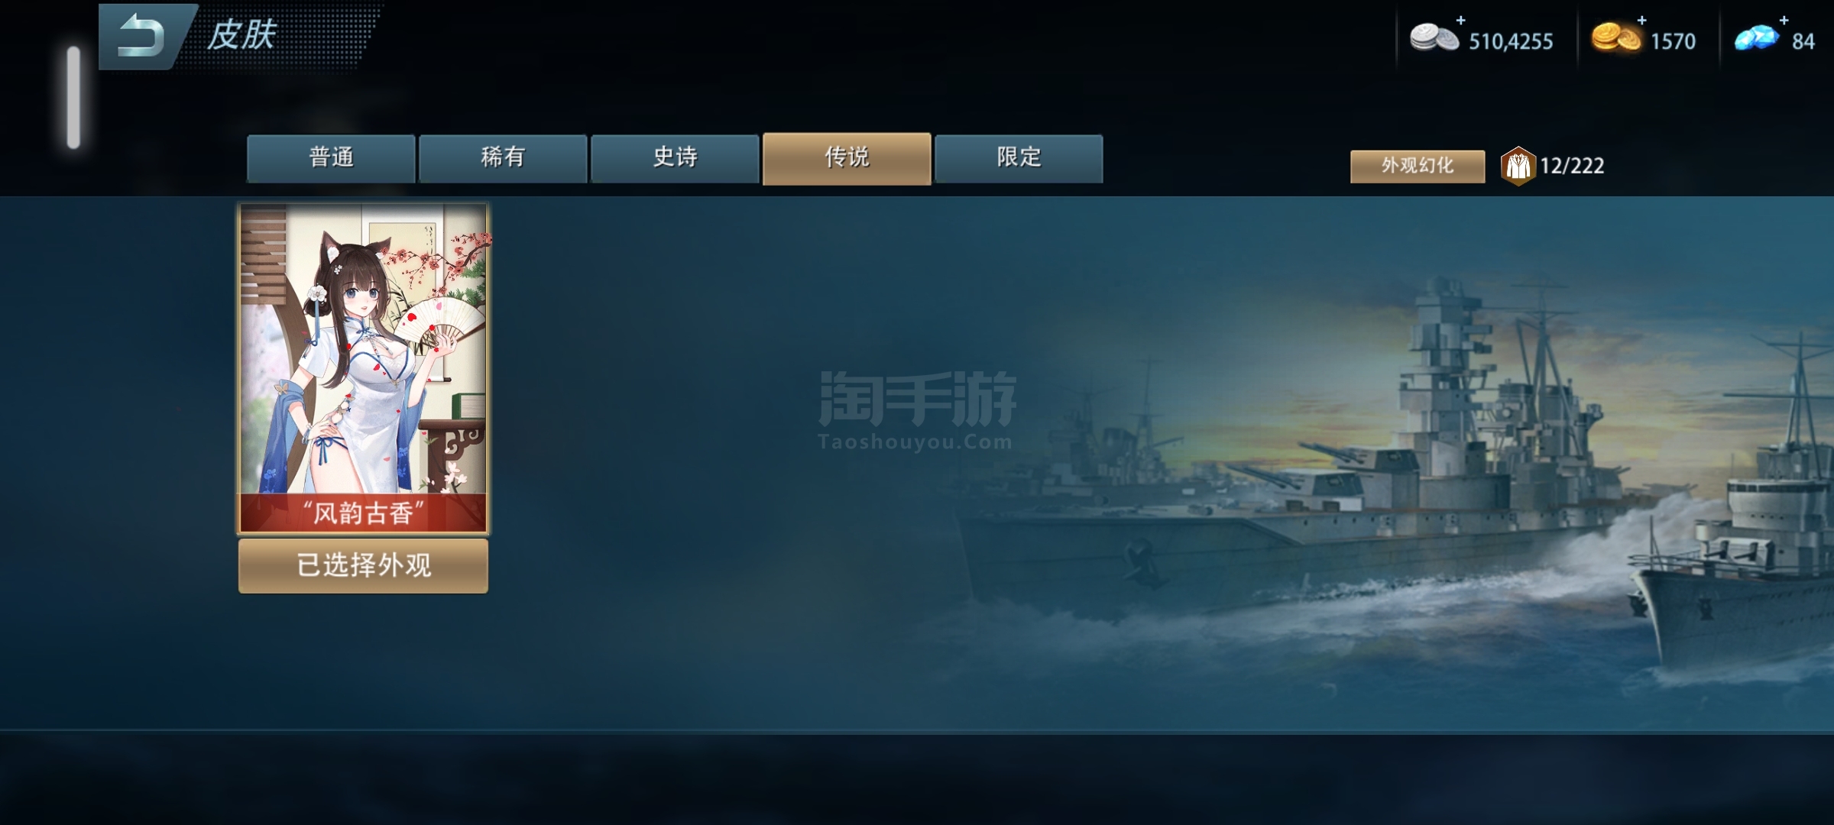
Task: Show the 限定 skins tab
Action: coord(1019,158)
